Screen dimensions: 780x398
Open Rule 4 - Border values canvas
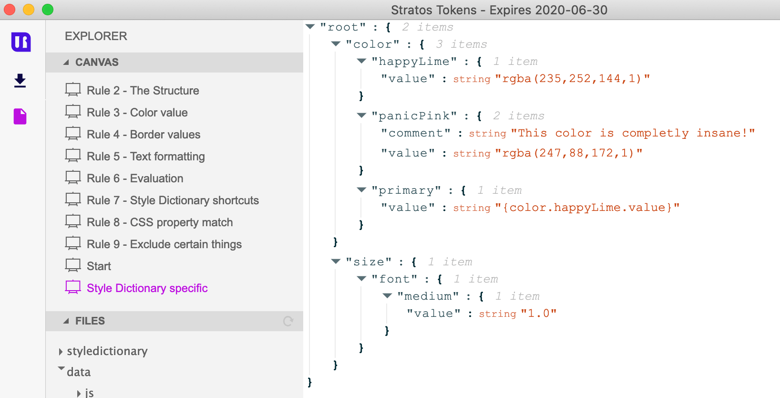coord(144,135)
